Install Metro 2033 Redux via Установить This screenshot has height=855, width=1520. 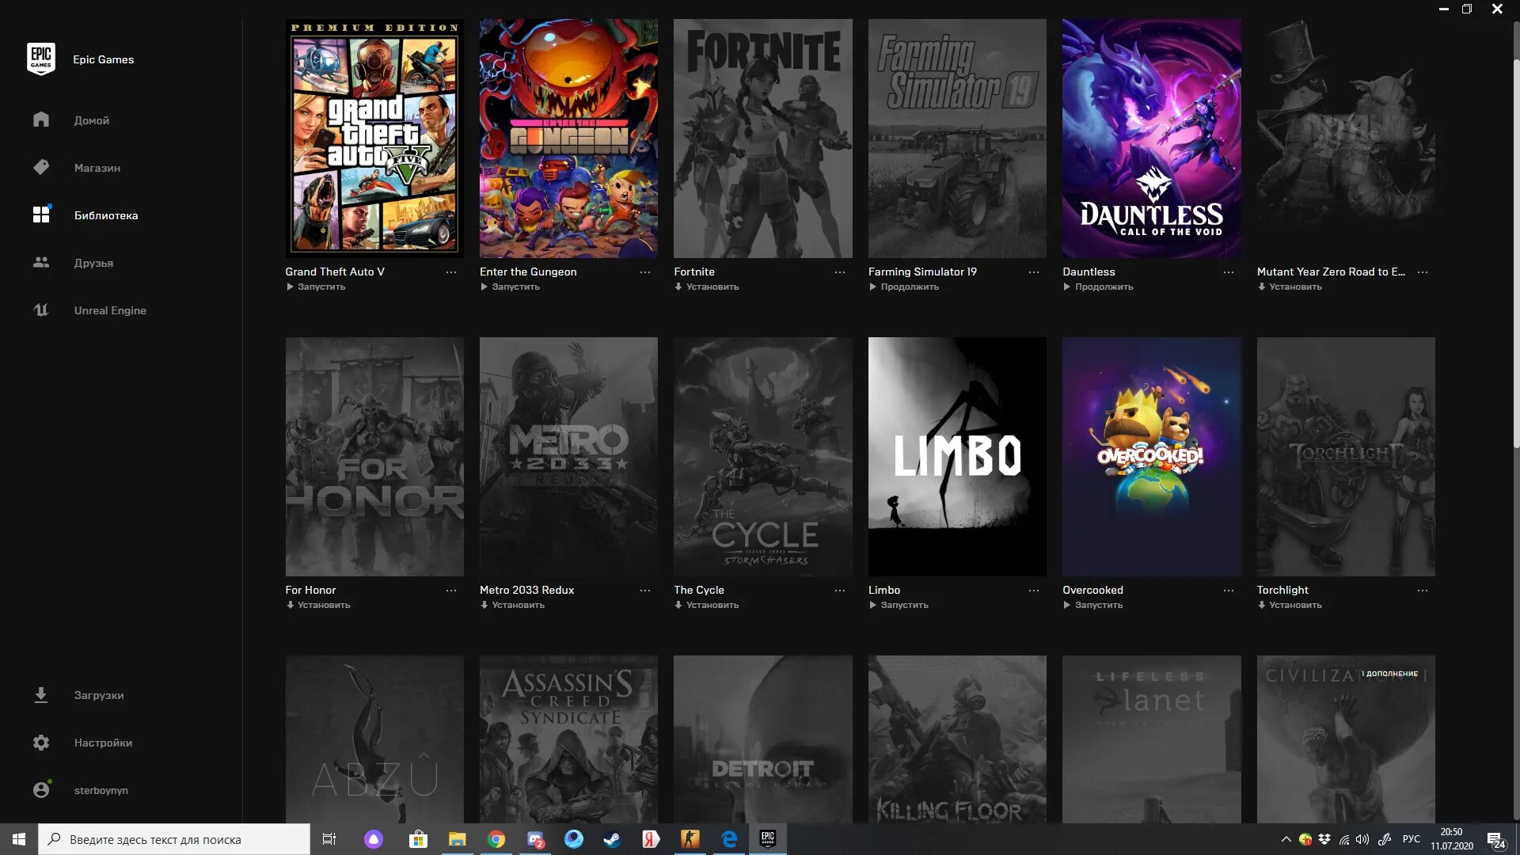[x=512, y=605]
